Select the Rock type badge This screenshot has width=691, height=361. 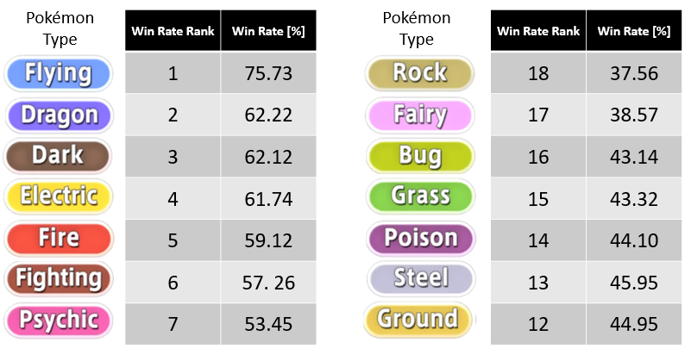(420, 73)
